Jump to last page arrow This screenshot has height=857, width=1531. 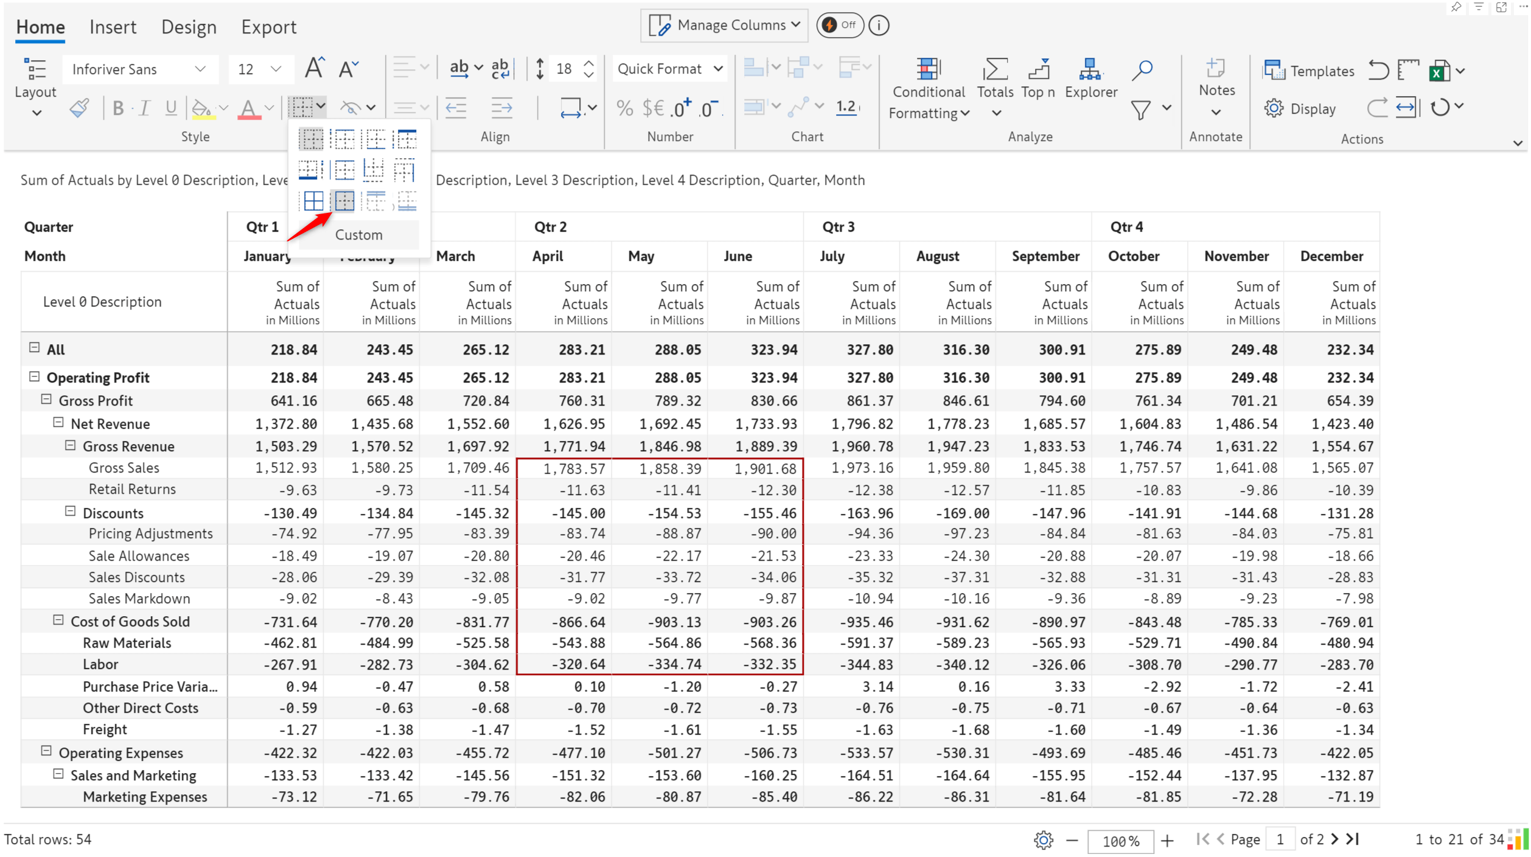click(x=1353, y=839)
